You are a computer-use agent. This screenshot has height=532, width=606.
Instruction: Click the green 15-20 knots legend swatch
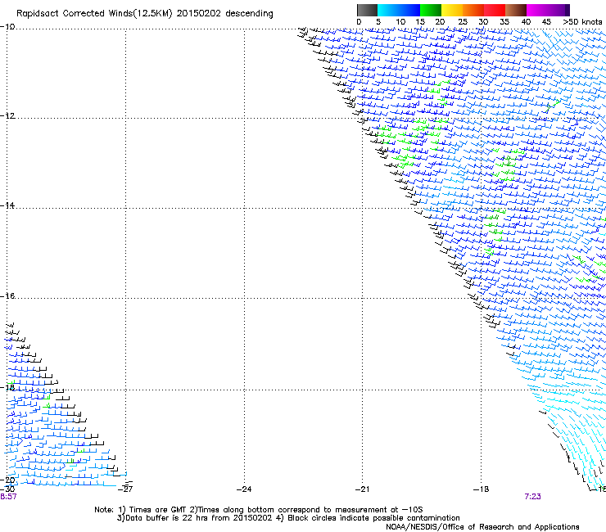(x=431, y=10)
